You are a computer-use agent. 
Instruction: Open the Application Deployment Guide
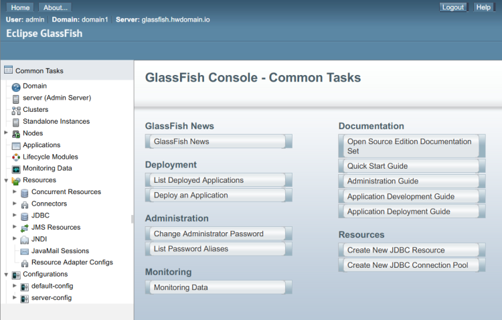click(412, 212)
